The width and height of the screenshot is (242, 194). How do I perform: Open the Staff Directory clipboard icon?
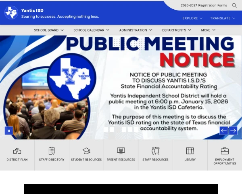[52, 151]
